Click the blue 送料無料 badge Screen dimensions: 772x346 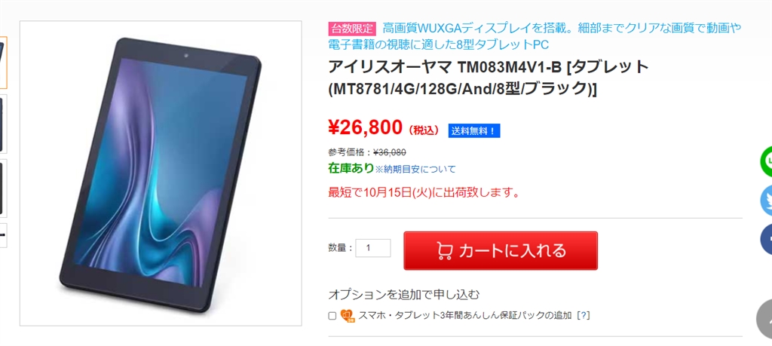tap(474, 131)
